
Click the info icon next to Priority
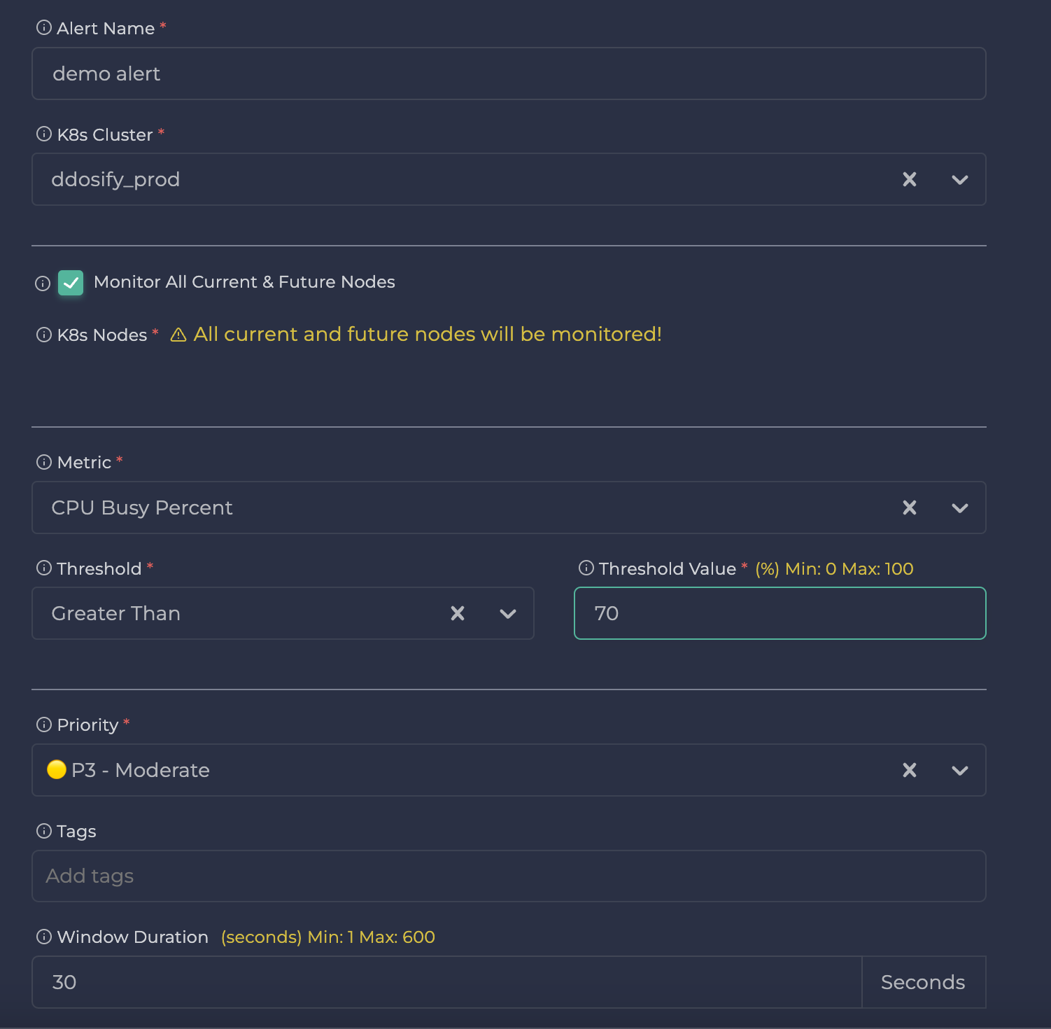43,724
